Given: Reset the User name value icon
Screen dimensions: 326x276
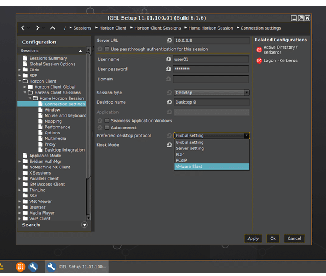Looking at the screenshot, I should [168, 59].
